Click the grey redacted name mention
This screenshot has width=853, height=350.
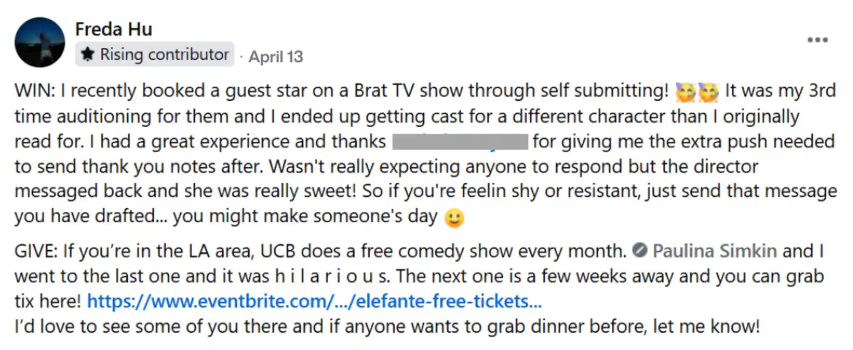(460, 141)
